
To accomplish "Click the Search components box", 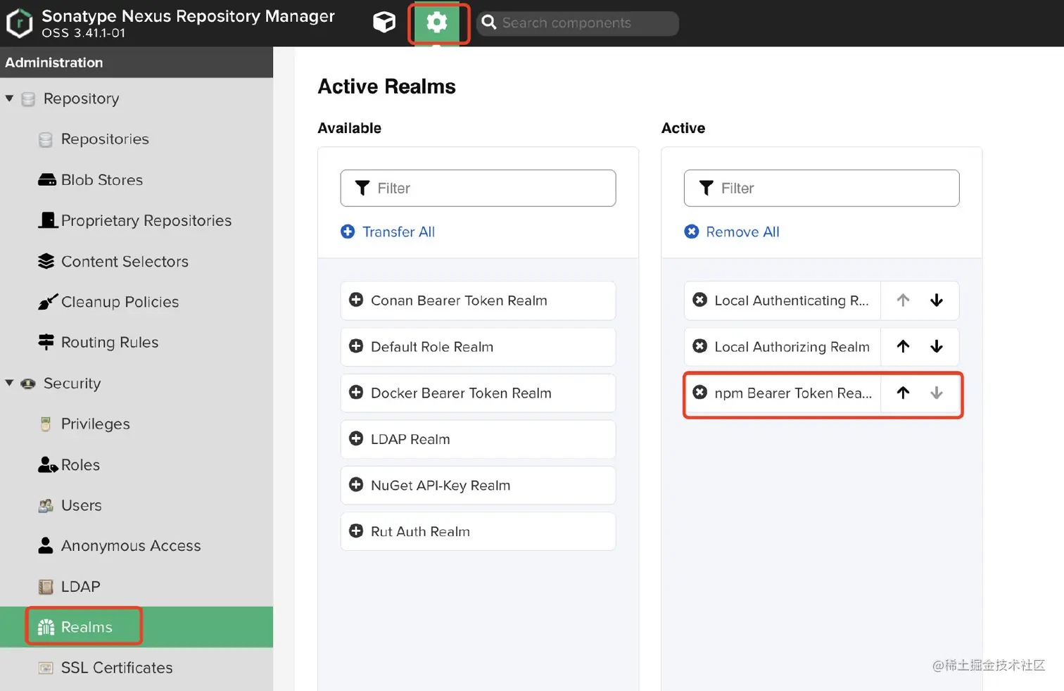I will (584, 23).
